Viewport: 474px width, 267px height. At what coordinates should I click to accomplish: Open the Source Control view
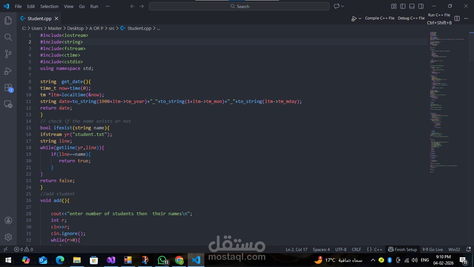coord(8,54)
